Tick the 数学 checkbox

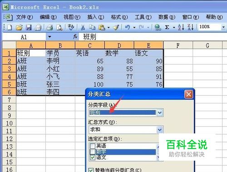92,152
